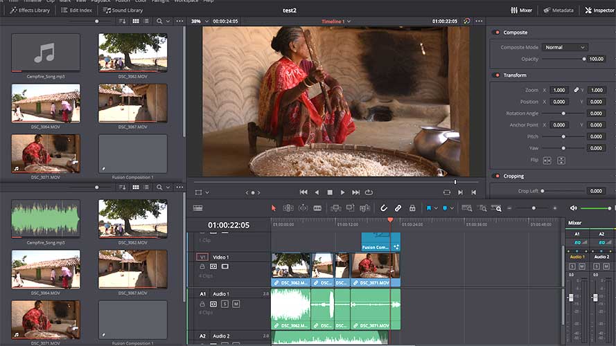The height and width of the screenshot is (346, 616).
Task: Jump to first frame in viewer
Action: point(303,192)
